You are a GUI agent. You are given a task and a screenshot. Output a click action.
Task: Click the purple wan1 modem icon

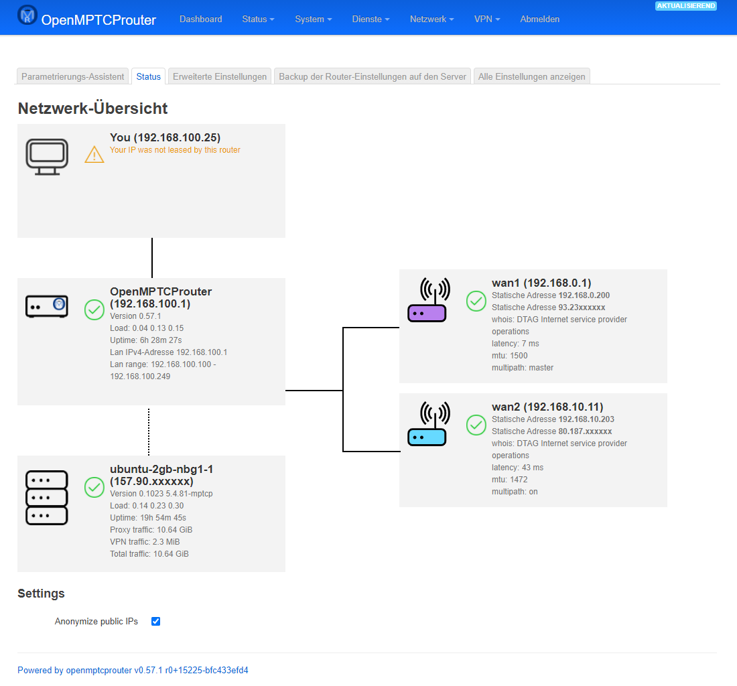point(428,299)
